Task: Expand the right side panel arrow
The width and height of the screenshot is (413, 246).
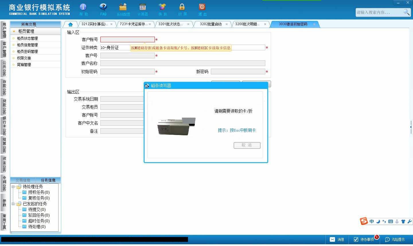Action: [x=411, y=127]
